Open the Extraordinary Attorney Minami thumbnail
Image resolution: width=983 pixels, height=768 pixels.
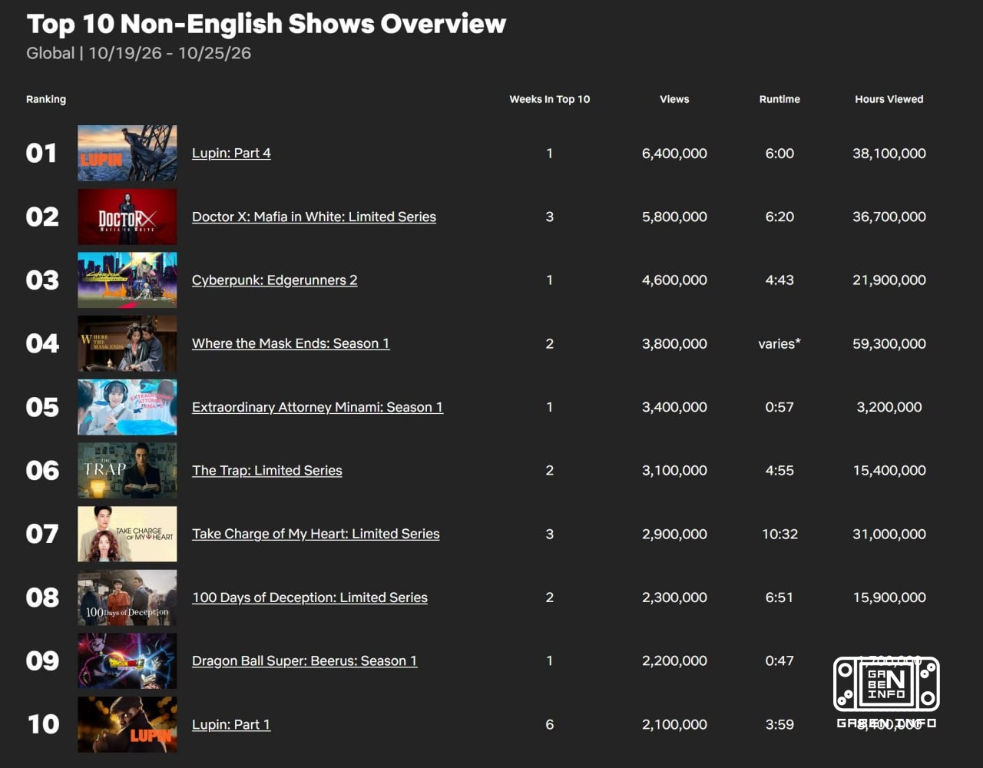coord(127,407)
